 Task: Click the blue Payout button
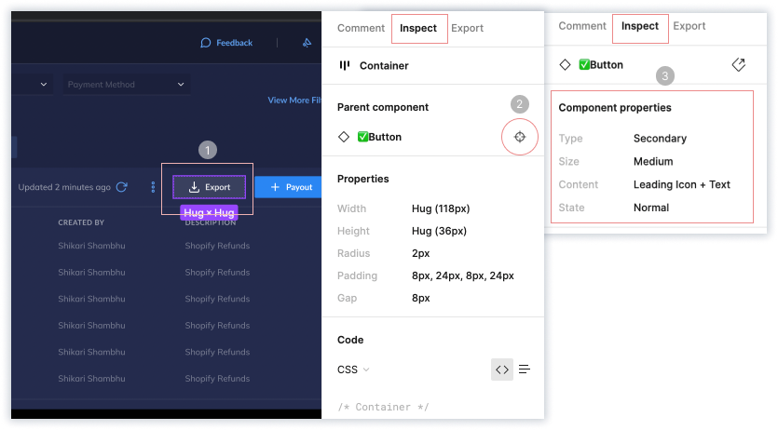coord(288,187)
